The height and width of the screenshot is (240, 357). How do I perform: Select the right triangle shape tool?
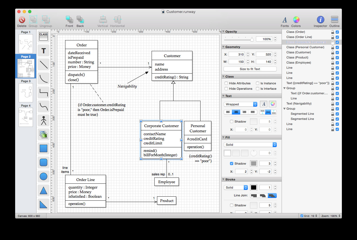coord(43,204)
